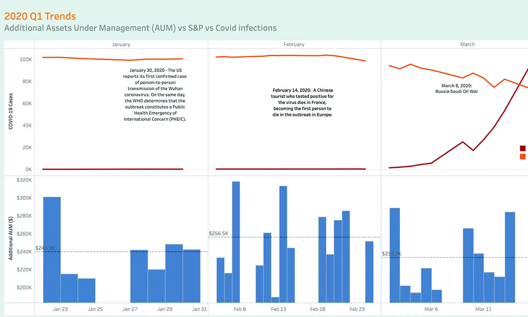Click the first tall March bar
528x317 pixels.
(395, 255)
